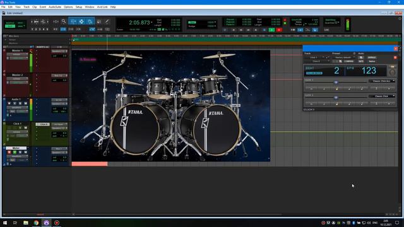Open Chrome from taskbar
This screenshot has width=404, height=227.
point(36,223)
